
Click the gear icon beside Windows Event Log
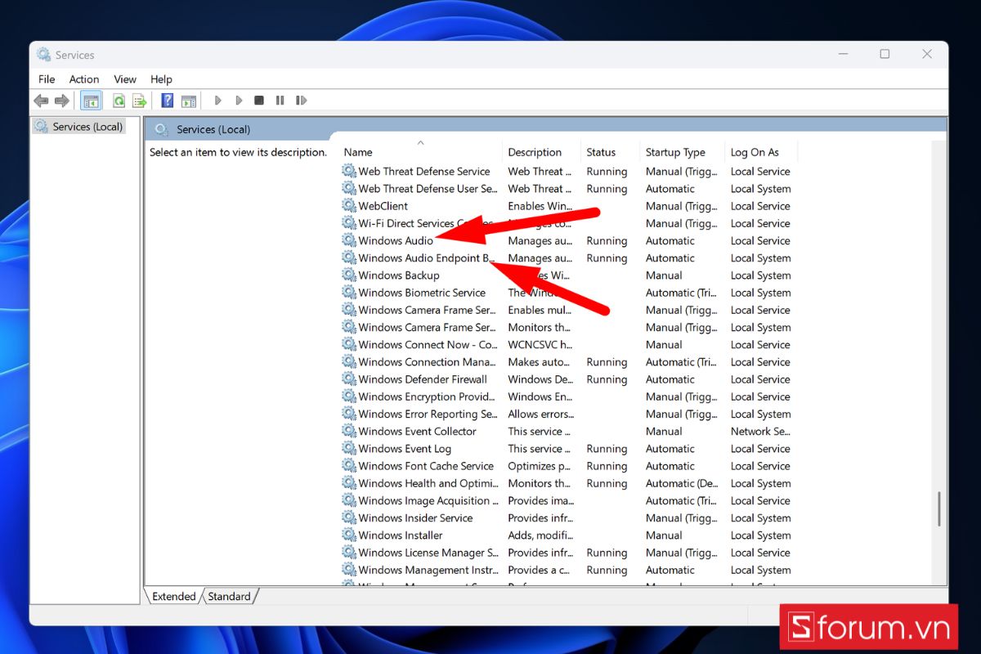point(349,449)
